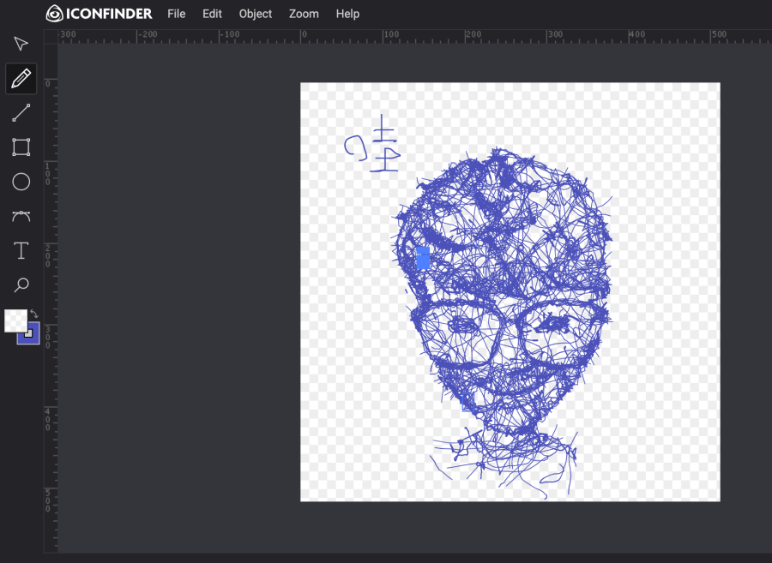Open the Help menu

pyautogui.click(x=347, y=14)
